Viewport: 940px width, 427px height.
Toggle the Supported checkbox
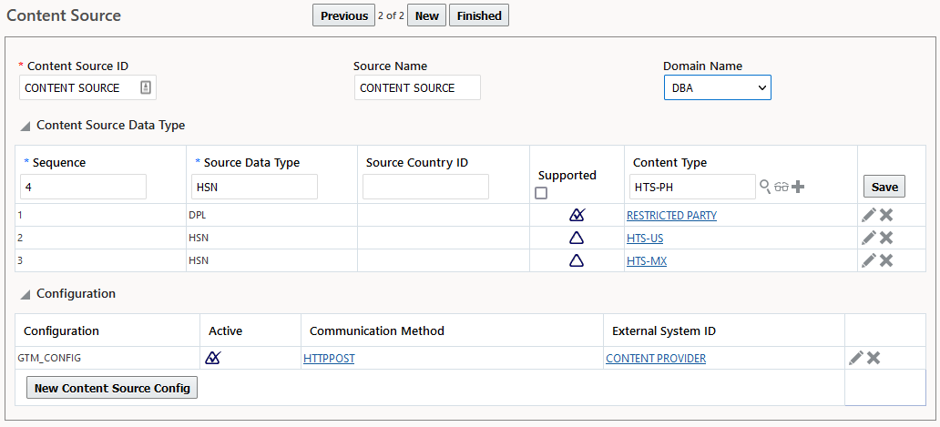tap(541, 193)
